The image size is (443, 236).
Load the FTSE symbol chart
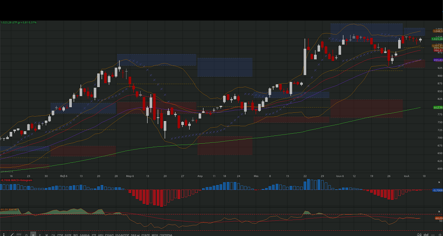tap(60, 235)
